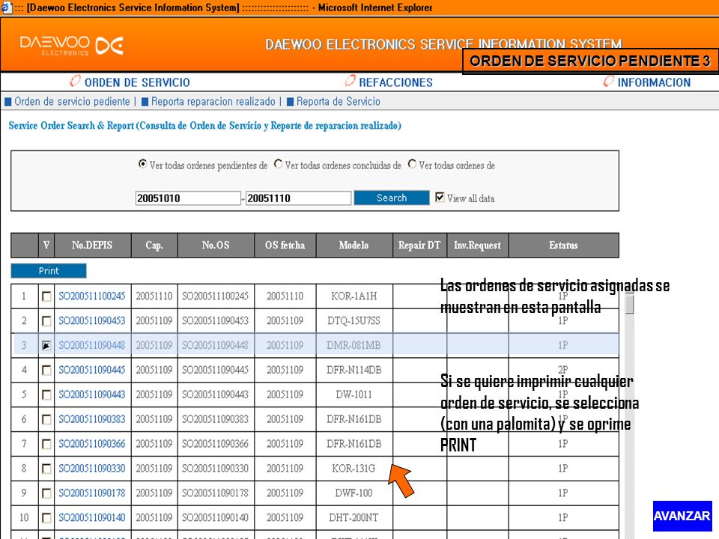
Task: Open order link SO200511090330 in No.DEPIS
Action: (x=91, y=469)
